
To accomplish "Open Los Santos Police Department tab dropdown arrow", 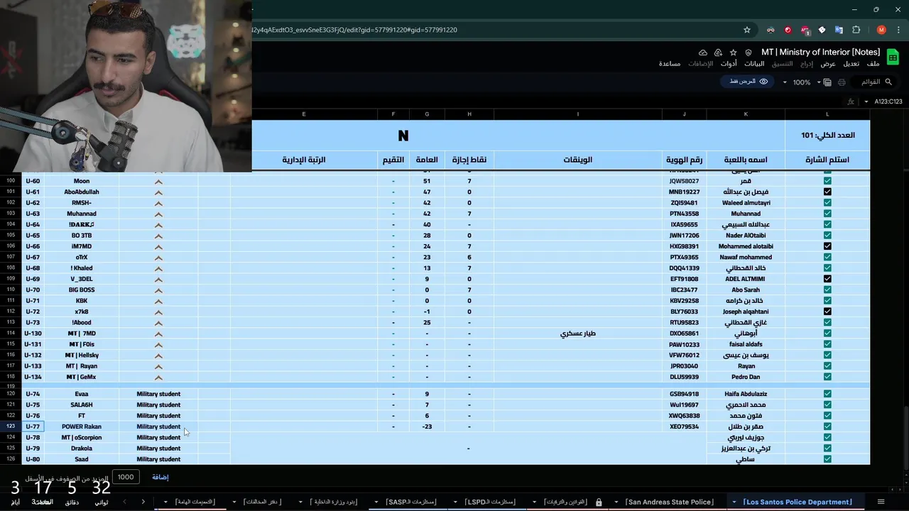I will [x=734, y=502].
